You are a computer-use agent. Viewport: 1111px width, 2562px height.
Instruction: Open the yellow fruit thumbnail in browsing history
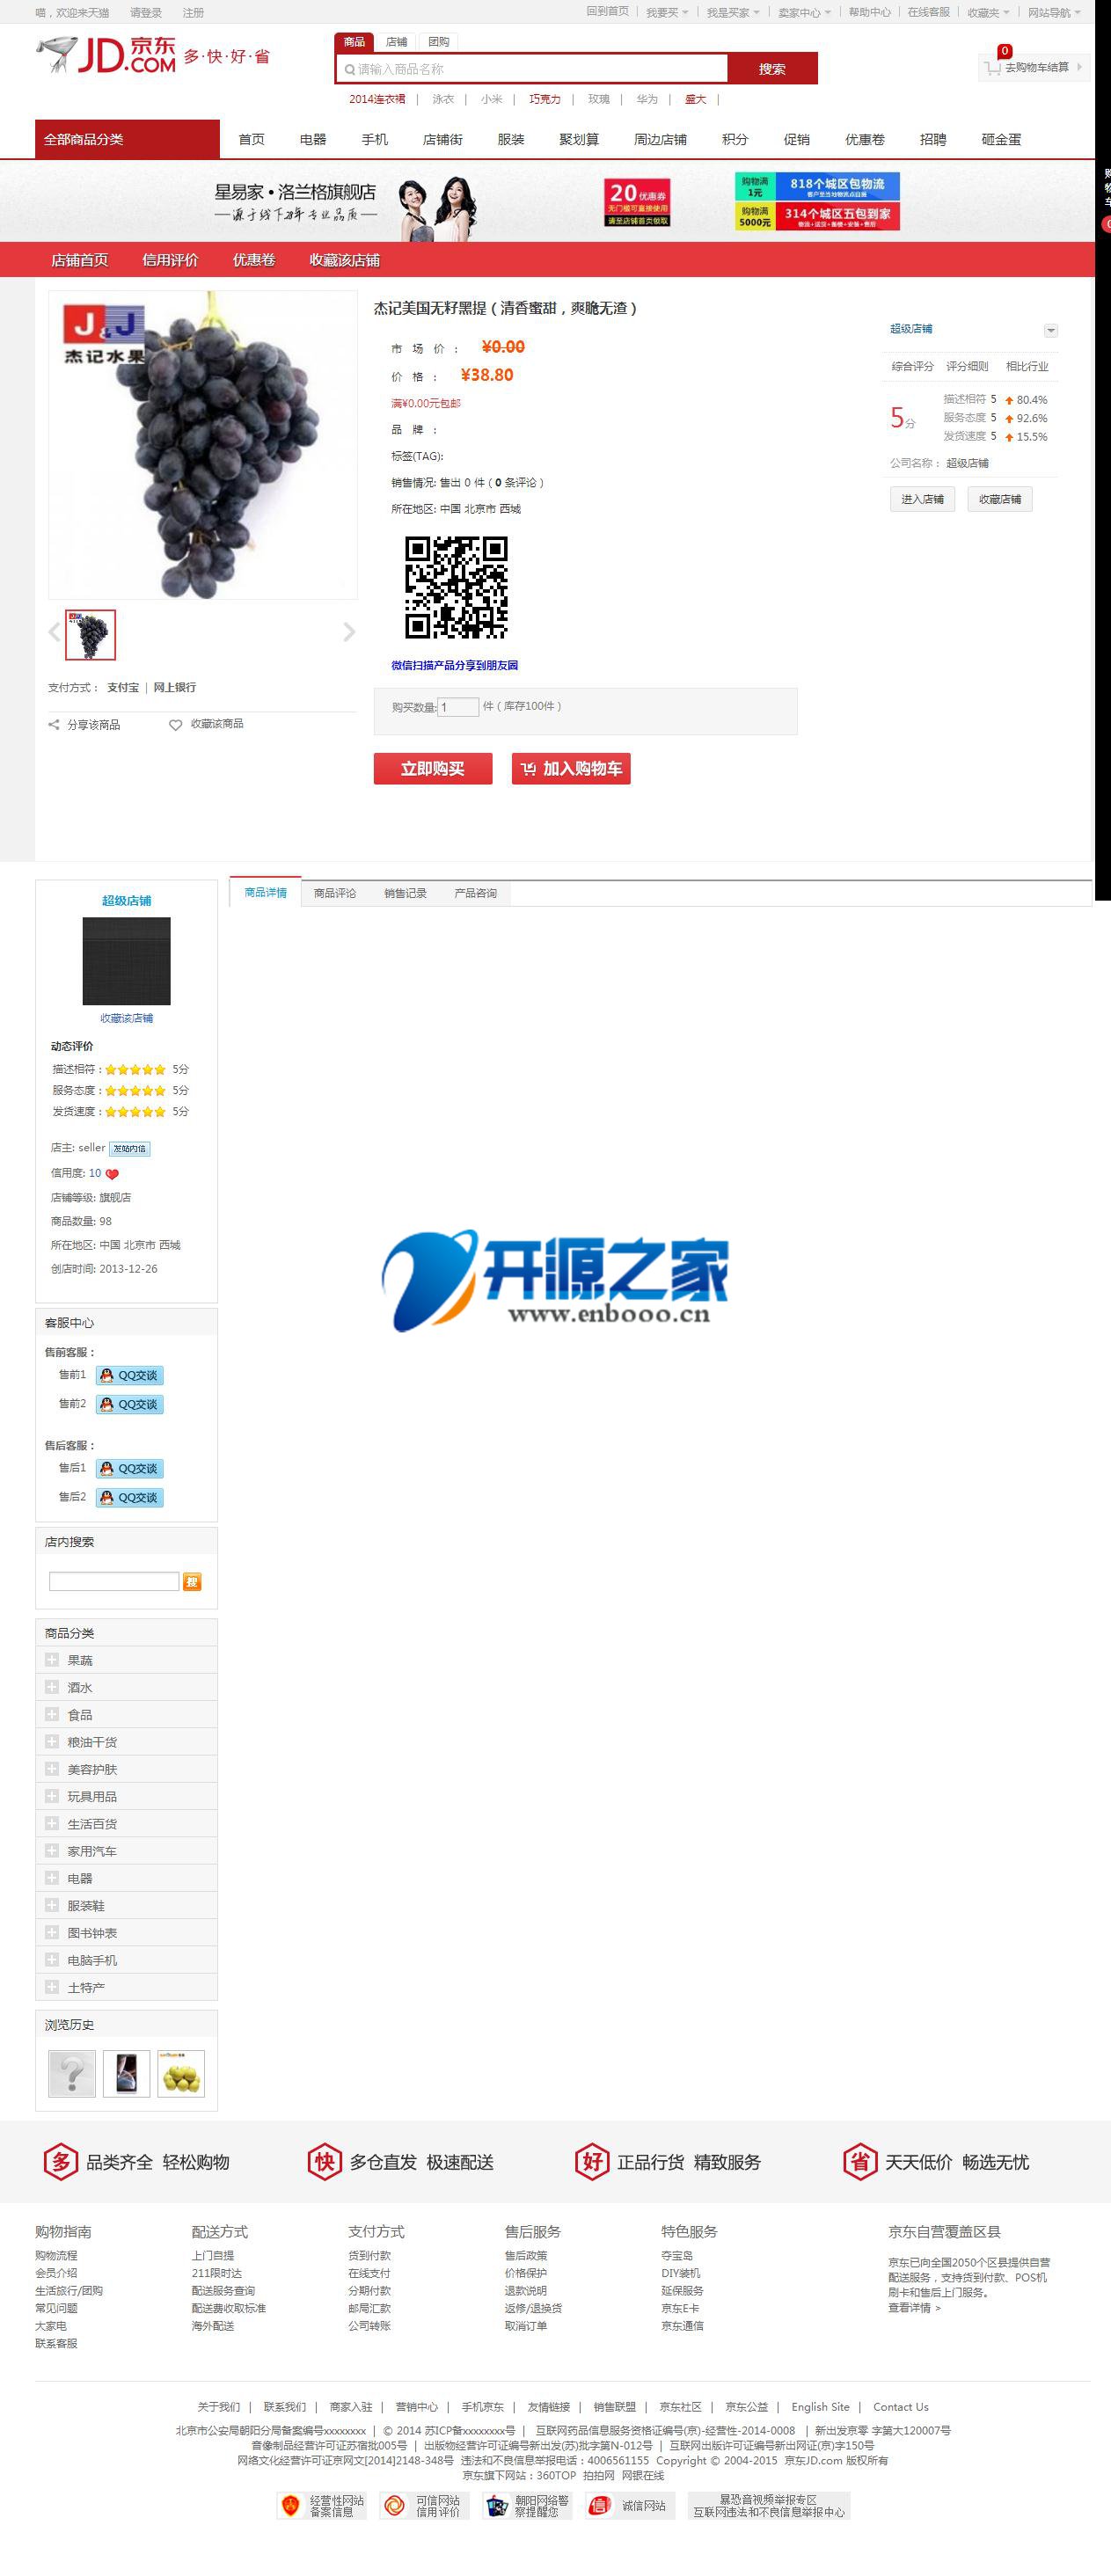pos(181,2074)
